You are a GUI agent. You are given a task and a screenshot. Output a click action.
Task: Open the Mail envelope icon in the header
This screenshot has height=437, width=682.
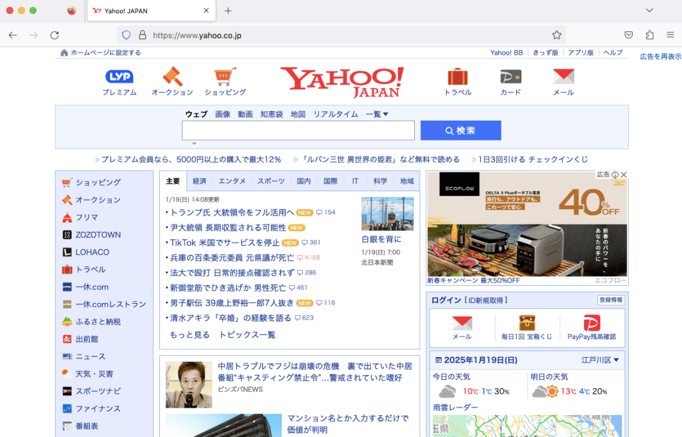[x=563, y=77]
